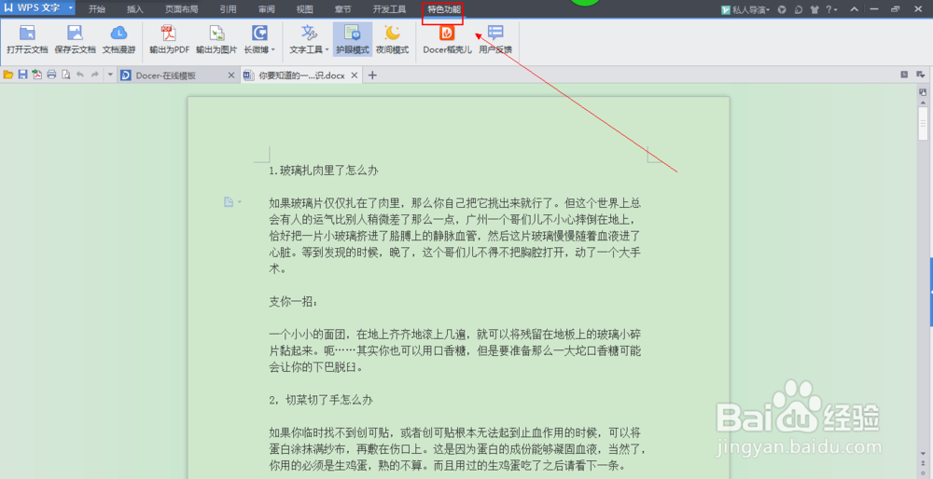
Task: Click the chat bubble icon in title bar
Action: pos(799,9)
